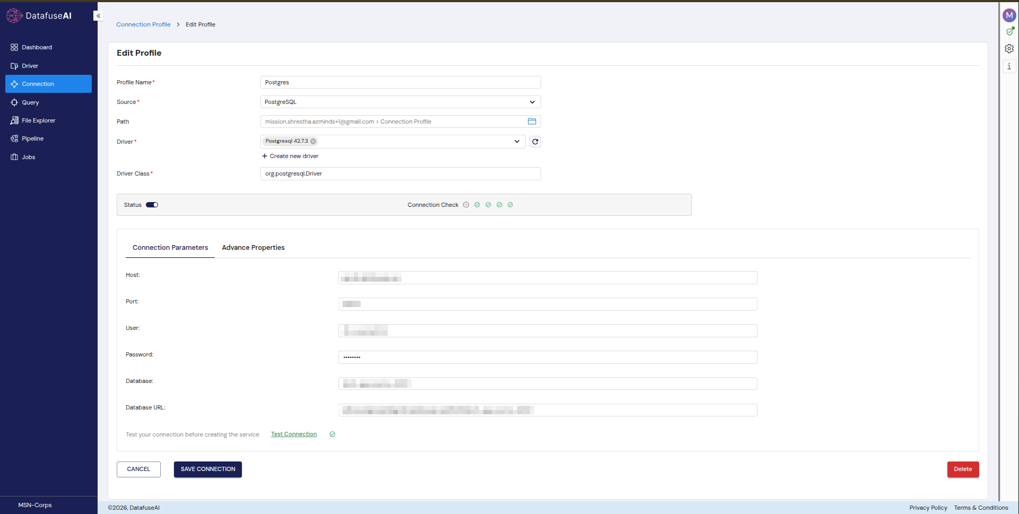Open File Explorer from sidebar

point(48,120)
